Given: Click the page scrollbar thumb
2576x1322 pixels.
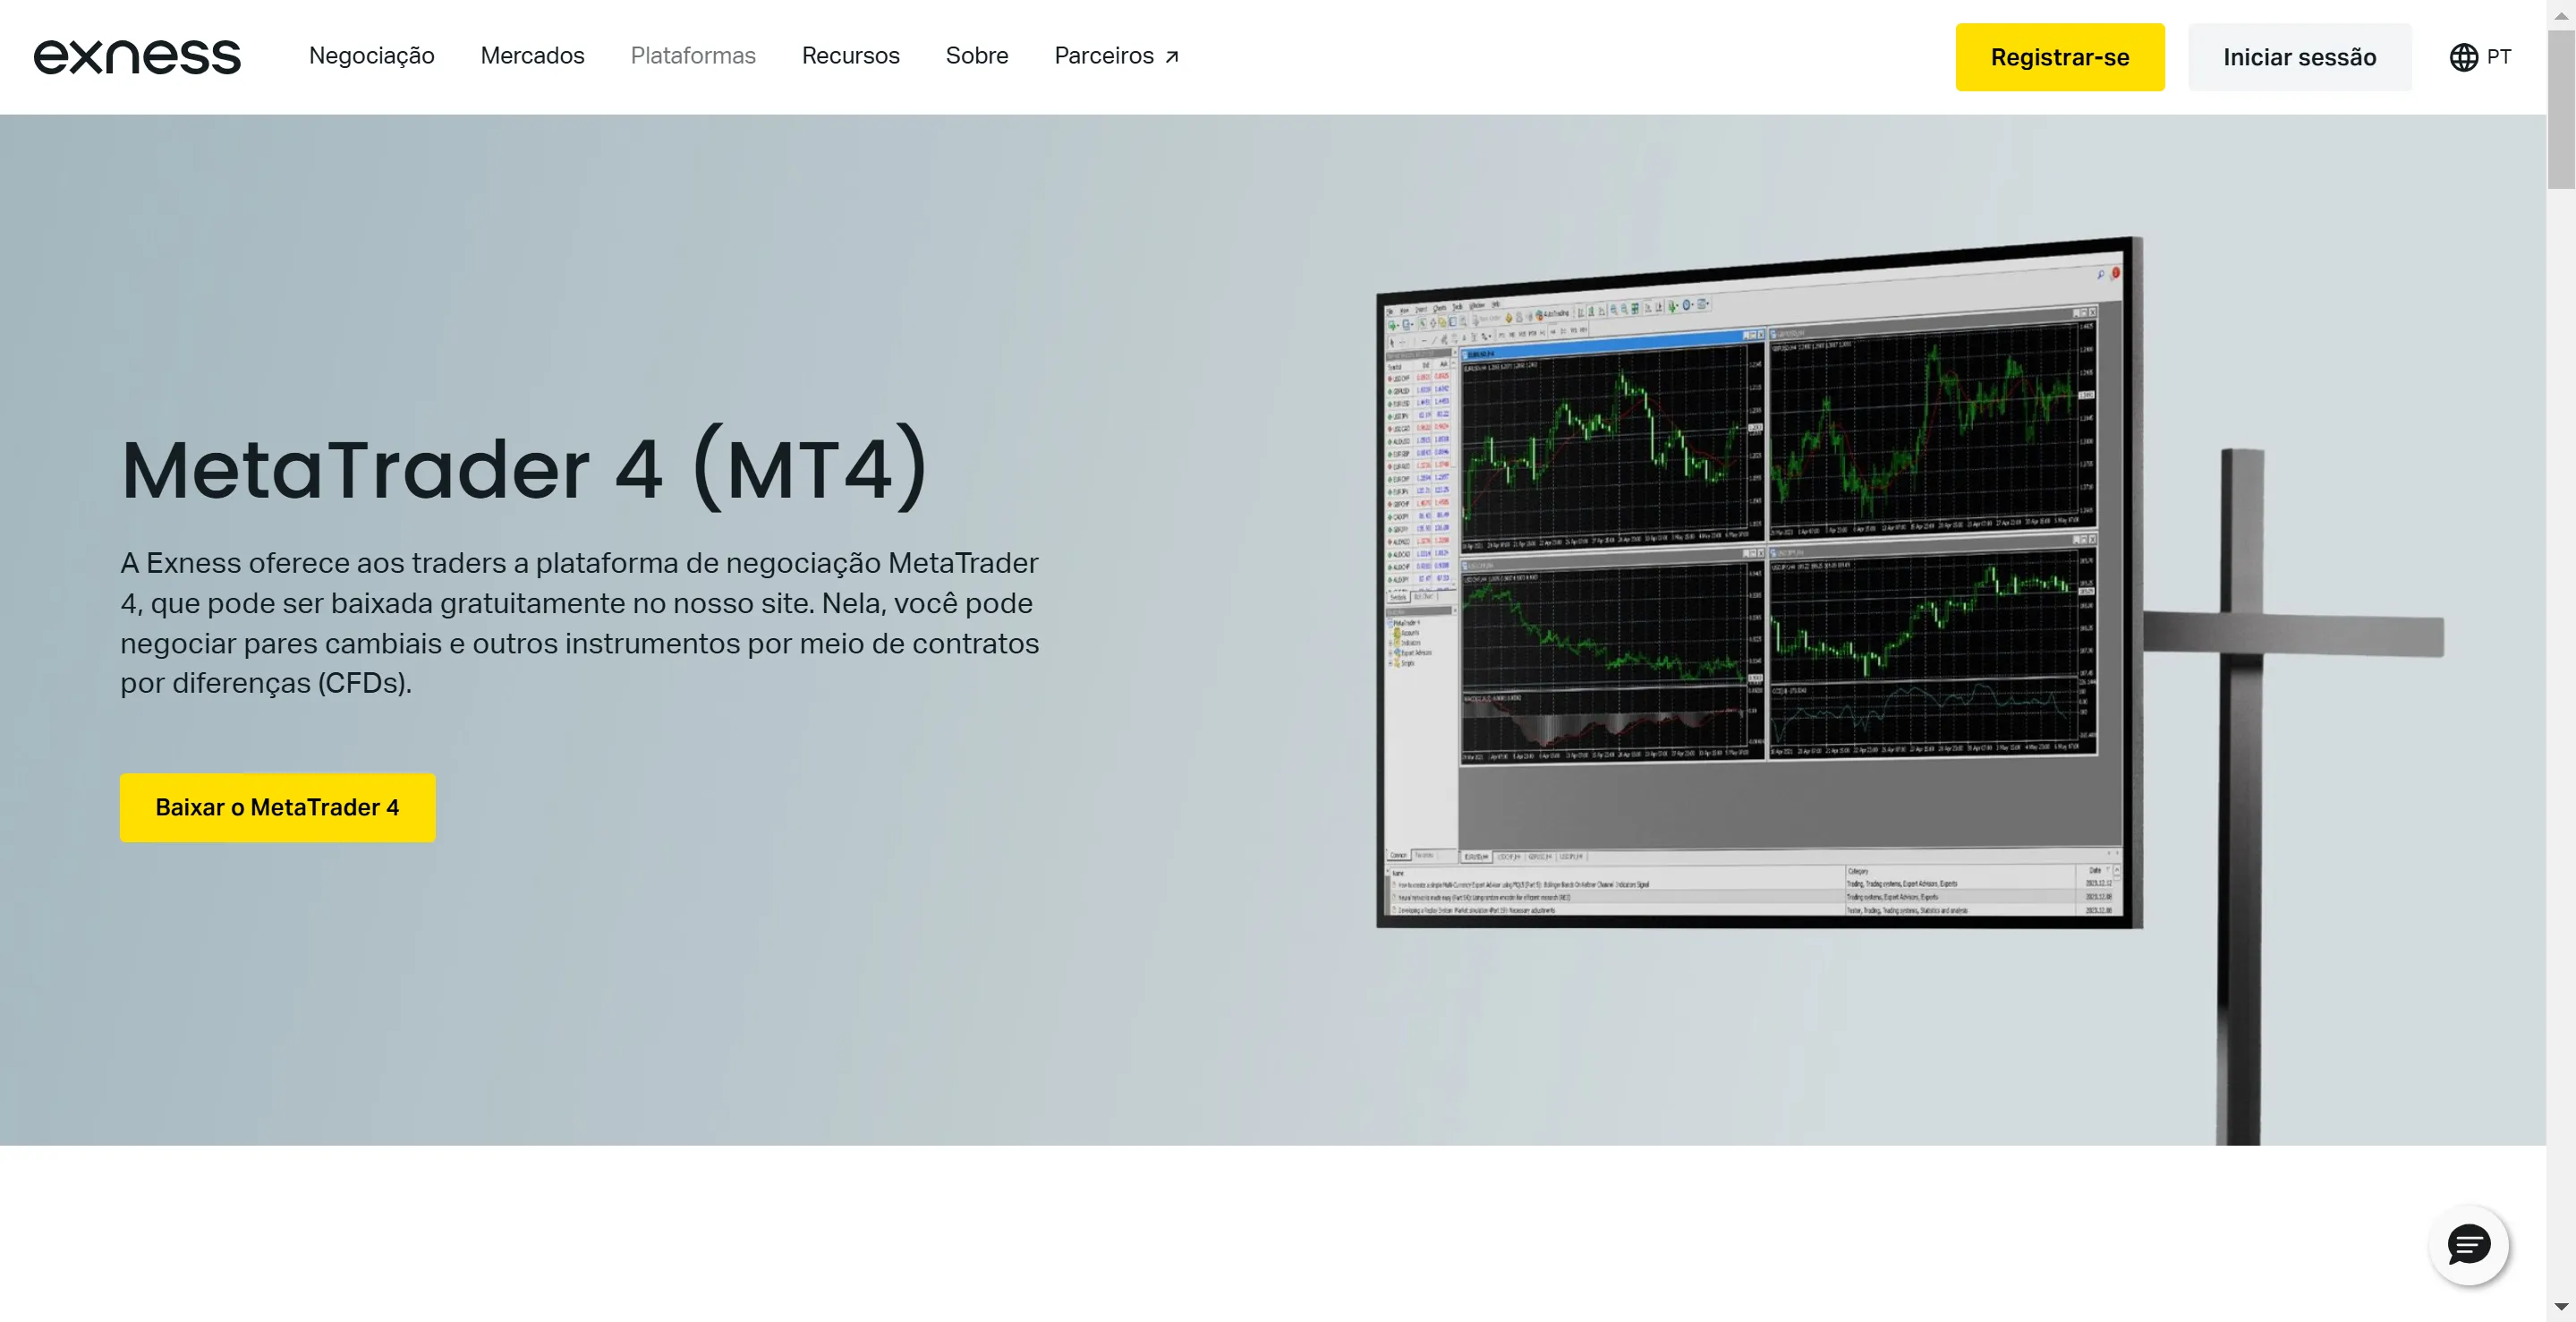Looking at the screenshot, I should [x=2561, y=108].
